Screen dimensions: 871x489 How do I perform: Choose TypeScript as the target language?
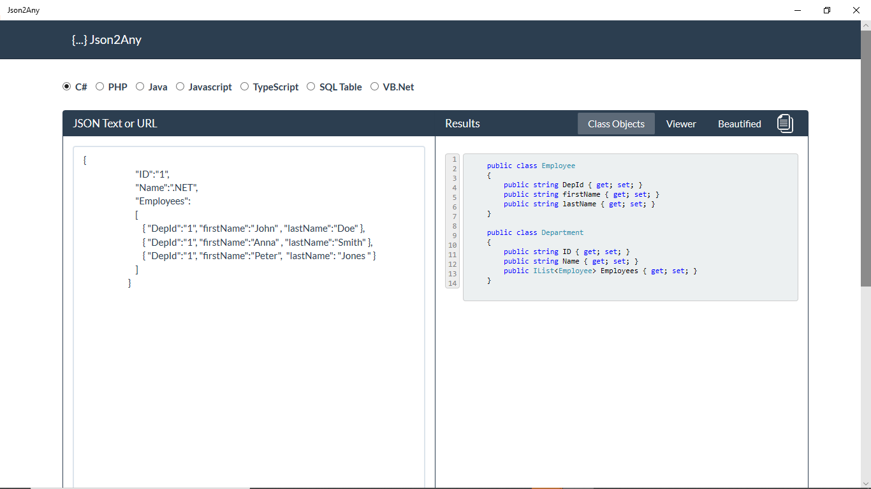coord(245,86)
